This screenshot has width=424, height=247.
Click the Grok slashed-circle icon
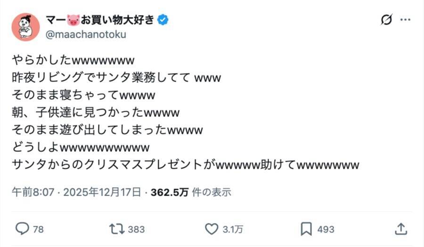tap(386, 20)
